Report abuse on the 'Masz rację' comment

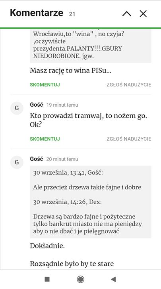point(129,85)
